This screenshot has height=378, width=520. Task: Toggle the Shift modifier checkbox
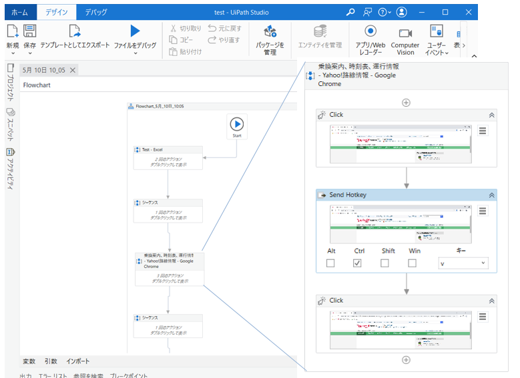pyautogui.click(x=384, y=263)
